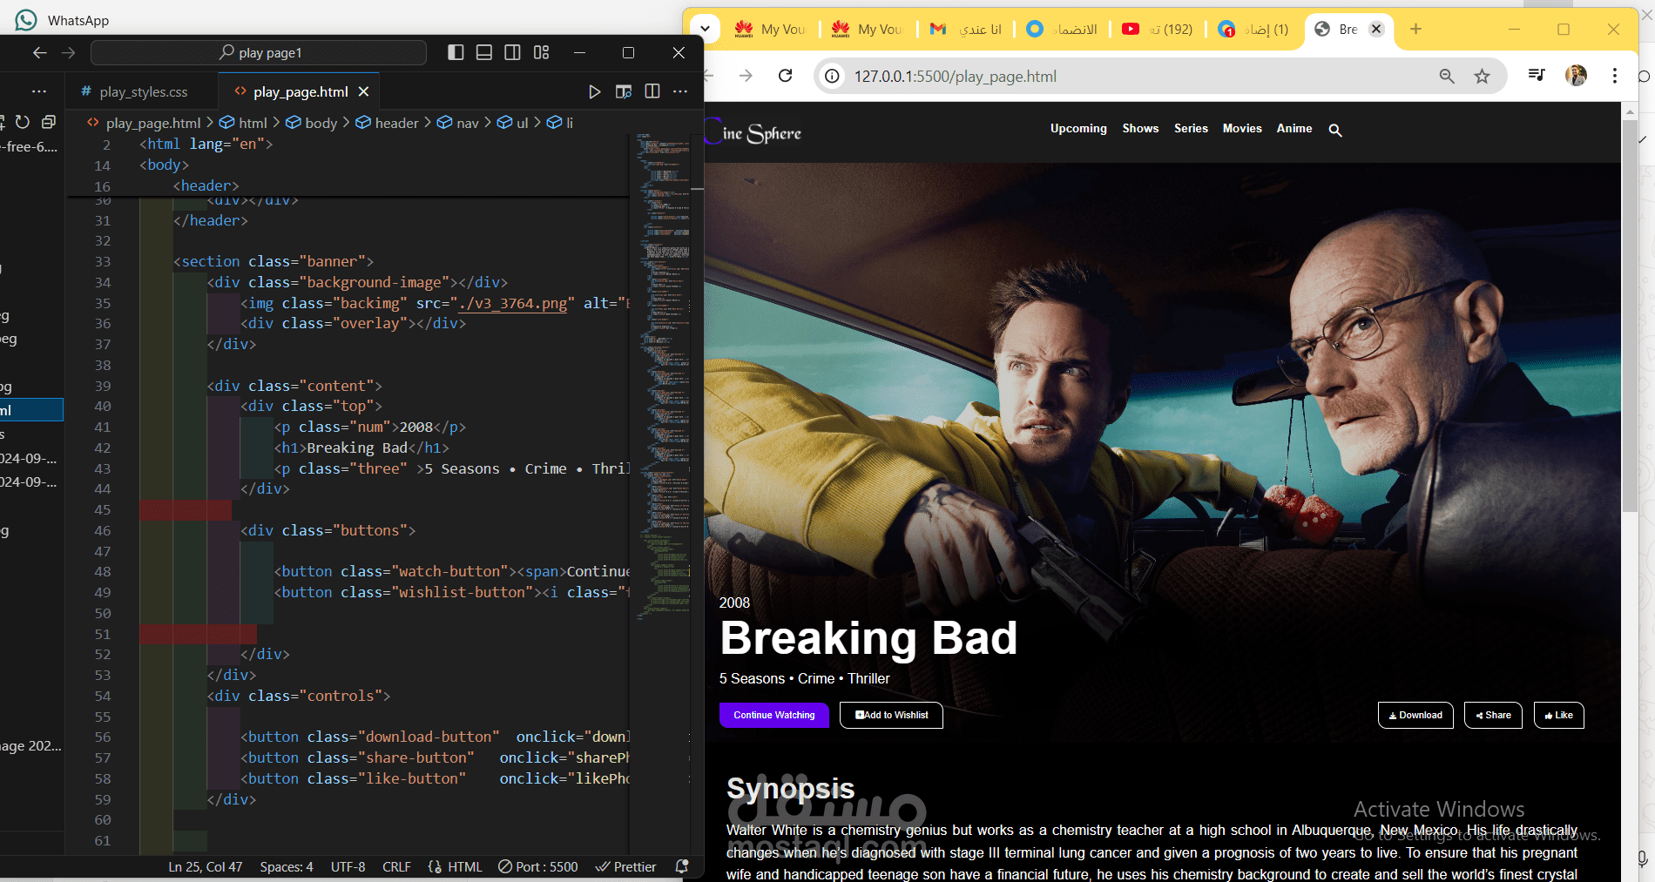Open the Movies nav link
1655x882 pixels.
click(x=1242, y=128)
